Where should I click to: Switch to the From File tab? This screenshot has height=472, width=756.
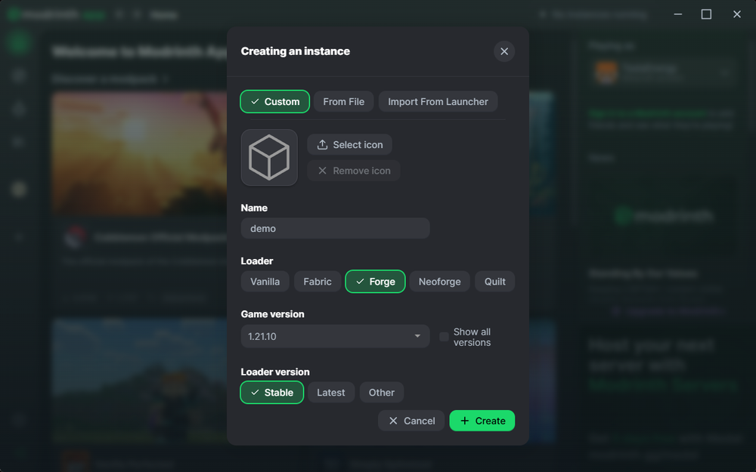point(343,101)
